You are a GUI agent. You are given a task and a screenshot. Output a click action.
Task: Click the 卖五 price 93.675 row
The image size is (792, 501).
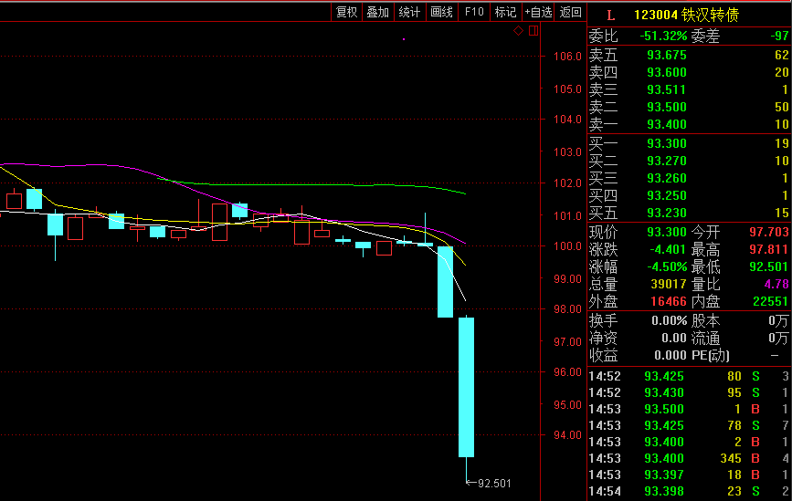[x=666, y=55]
